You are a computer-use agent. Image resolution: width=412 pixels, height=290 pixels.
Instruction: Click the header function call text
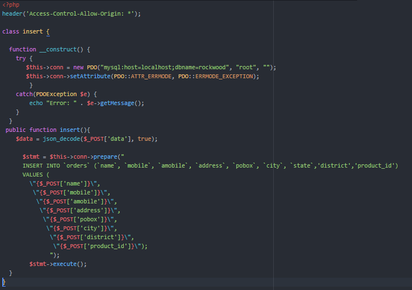tap(12, 13)
